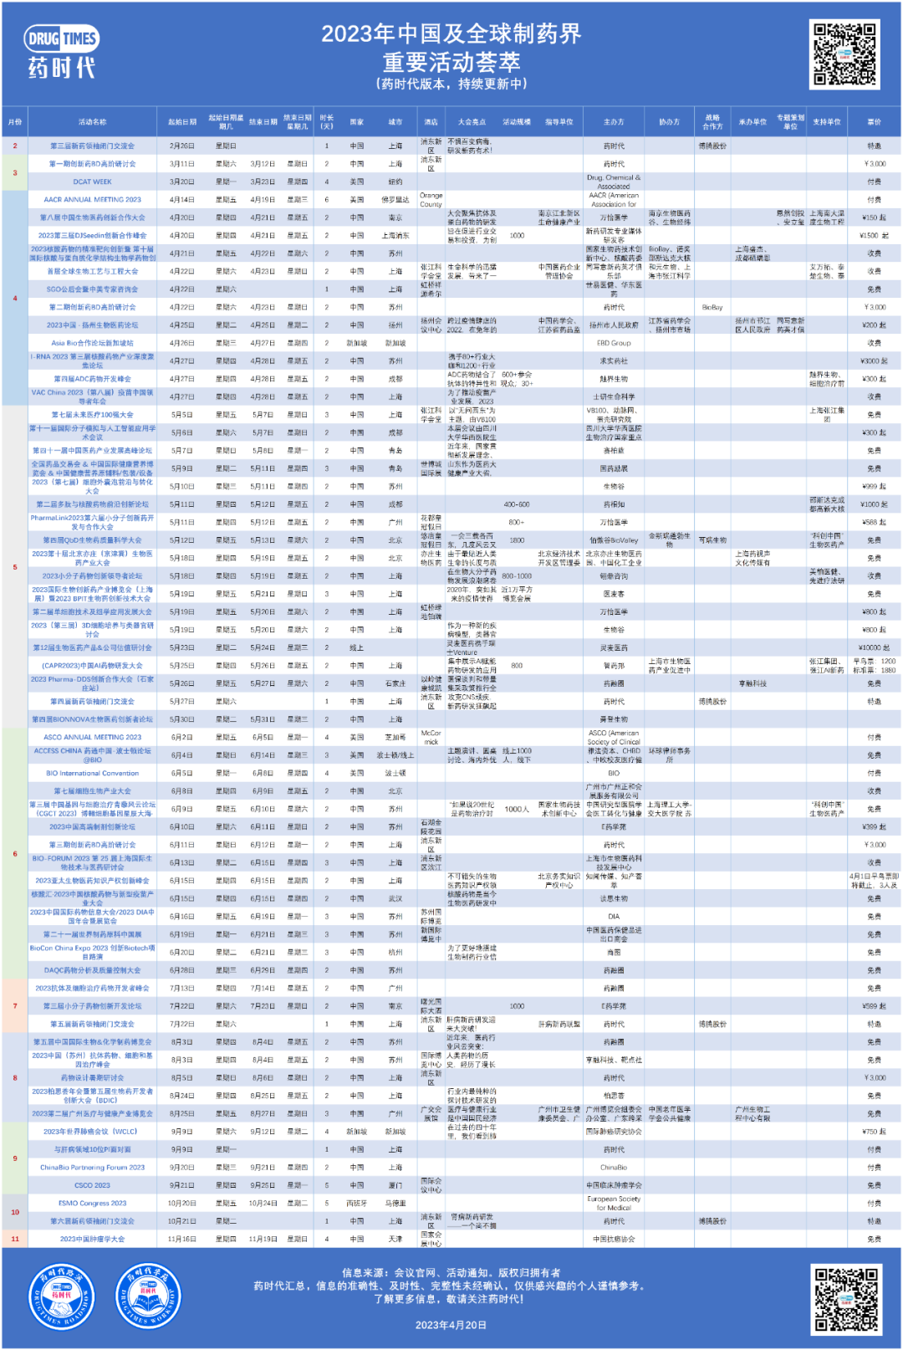The width and height of the screenshot is (903, 1350).
Task: Open 第一期创新药BD高阶研讨会 event
Action: [x=92, y=164]
